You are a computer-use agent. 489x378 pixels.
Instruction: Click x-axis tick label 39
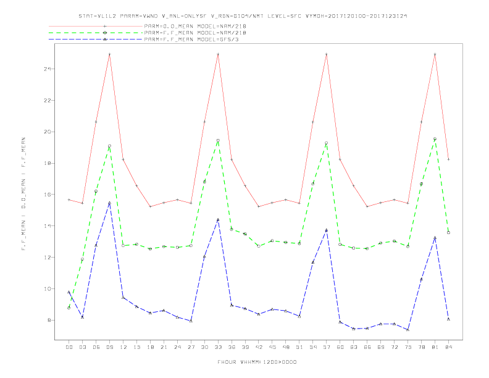coord(245,347)
